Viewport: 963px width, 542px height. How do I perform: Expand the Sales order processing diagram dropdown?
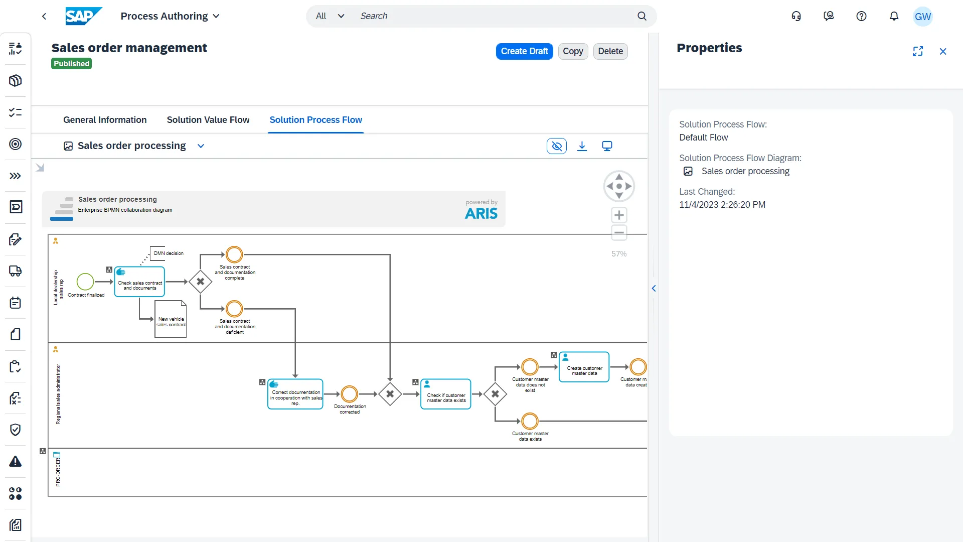[201, 146]
